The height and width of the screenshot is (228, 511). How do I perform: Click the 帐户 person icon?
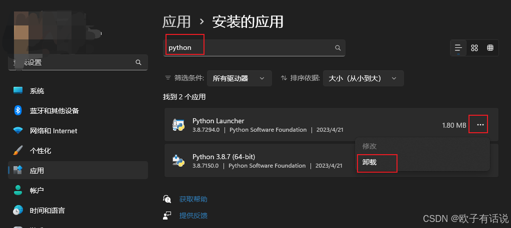point(18,190)
